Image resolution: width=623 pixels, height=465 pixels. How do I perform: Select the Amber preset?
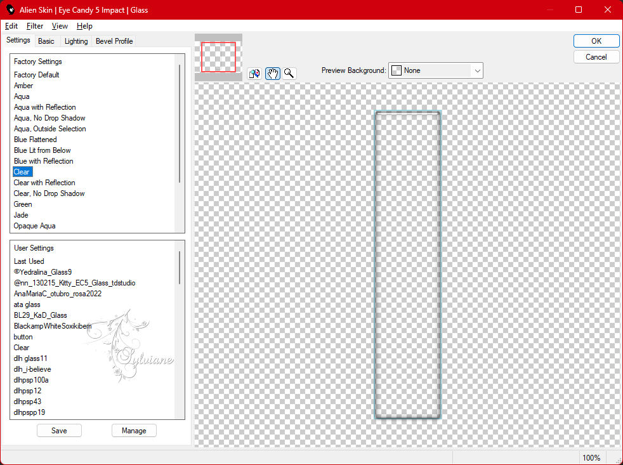pos(23,86)
